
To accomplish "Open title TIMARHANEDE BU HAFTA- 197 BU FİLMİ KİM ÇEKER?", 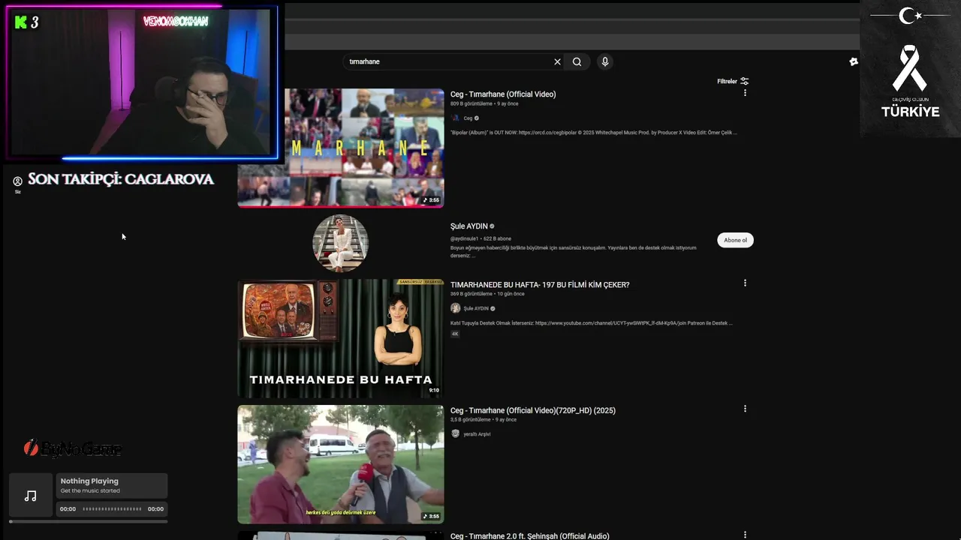I will point(540,284).
